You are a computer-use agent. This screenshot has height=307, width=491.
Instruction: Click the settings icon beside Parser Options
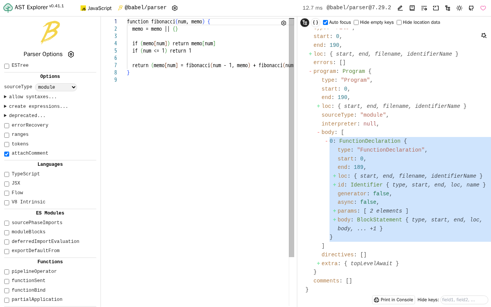(x=71, y=54)
